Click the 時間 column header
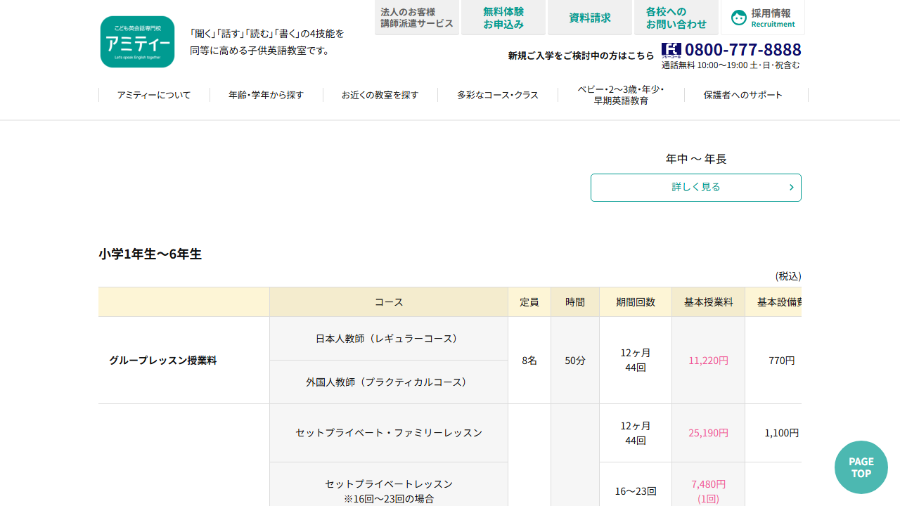The height and width of the screenshot is (506, 900). coord(575,302)
